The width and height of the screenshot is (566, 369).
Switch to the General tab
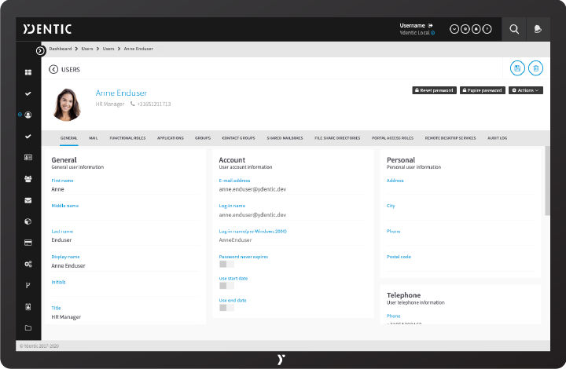click(x=69, y=138)
